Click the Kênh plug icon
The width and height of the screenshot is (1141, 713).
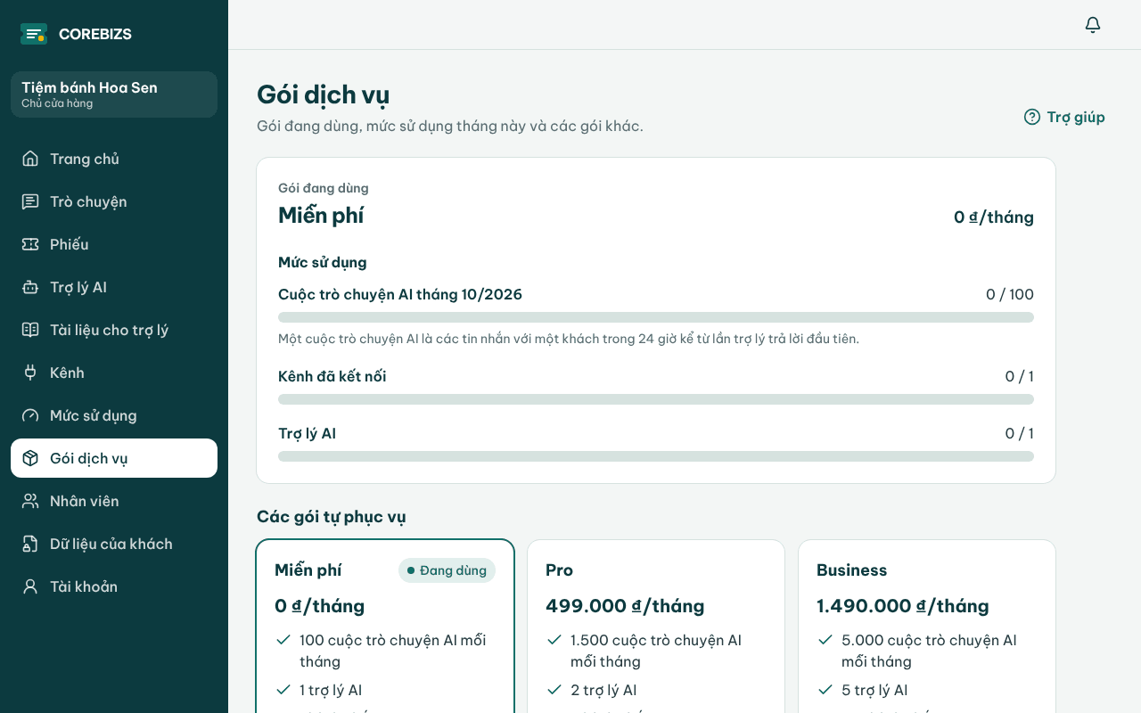point(30,373)
